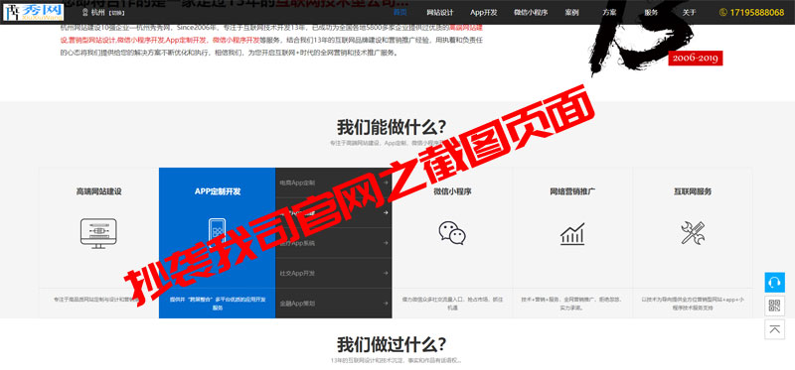Click the arrow next to 电商App定制
Image resolution: width=795 pixels, height=370 pixels.
tap(386, 183)
